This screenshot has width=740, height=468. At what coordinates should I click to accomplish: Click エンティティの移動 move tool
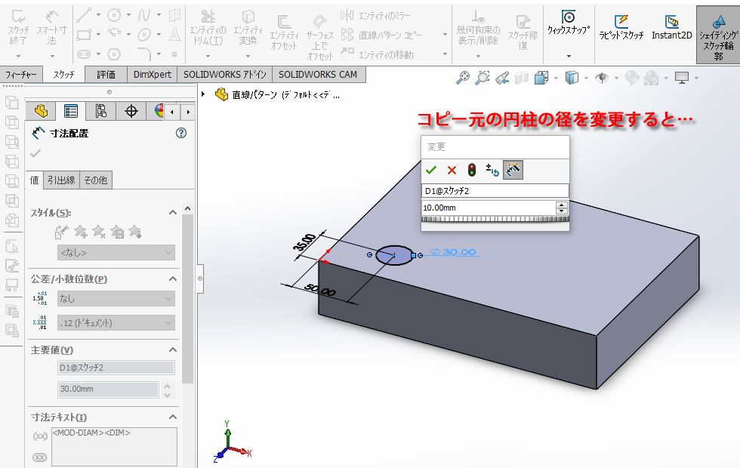pos(377,54)
